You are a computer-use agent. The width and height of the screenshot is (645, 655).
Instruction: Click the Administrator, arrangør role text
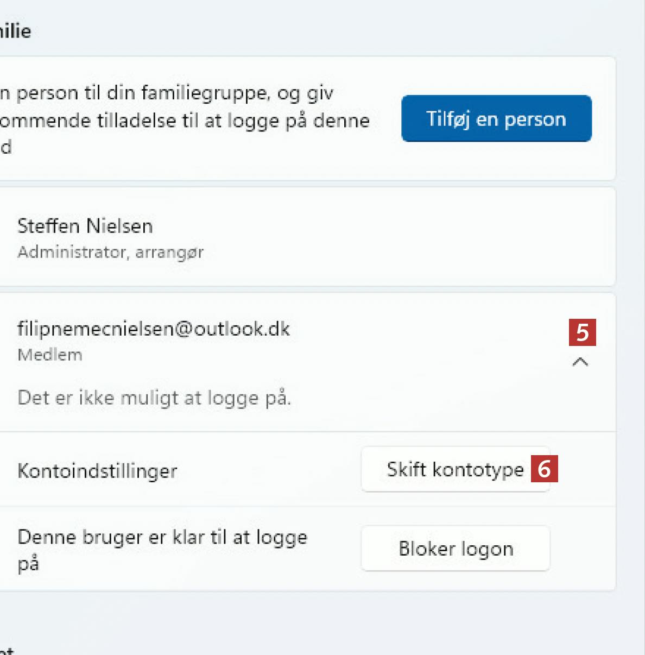tap(110, 253)
